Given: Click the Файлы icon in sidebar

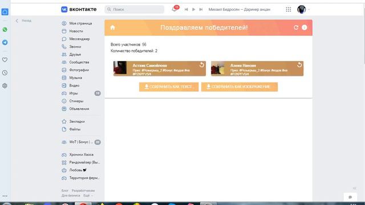Looking at the screenshot, I should point(64,129).
